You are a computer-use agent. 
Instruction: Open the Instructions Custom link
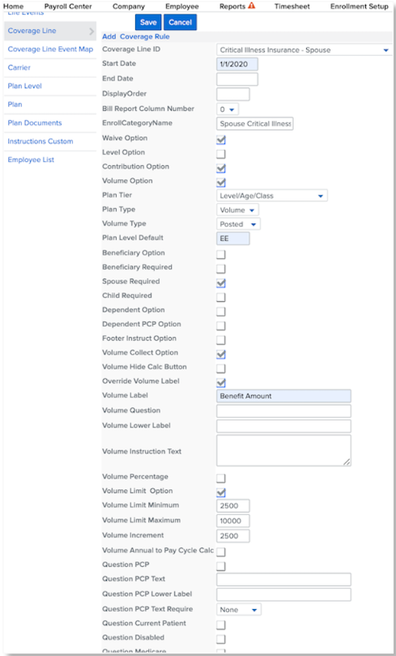[40, 141]
